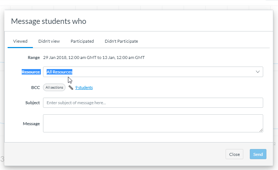This screenshot has width=278, height=170.
Task: Click the Message box resize handle
Action: pos(261,130)
